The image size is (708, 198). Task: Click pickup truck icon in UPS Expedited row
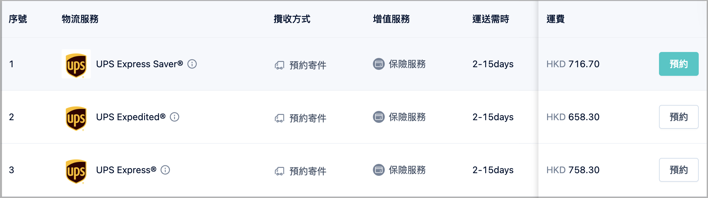tap(279, 118)
